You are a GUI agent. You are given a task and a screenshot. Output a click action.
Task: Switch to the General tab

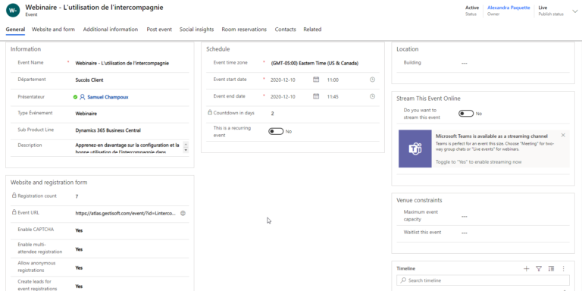pyautogui.click(x=16, y=30)
